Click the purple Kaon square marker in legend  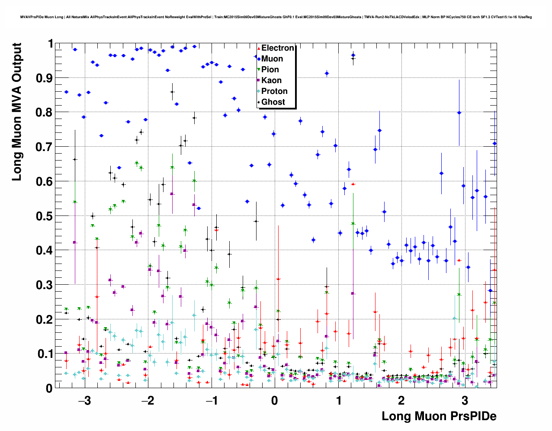259,80
